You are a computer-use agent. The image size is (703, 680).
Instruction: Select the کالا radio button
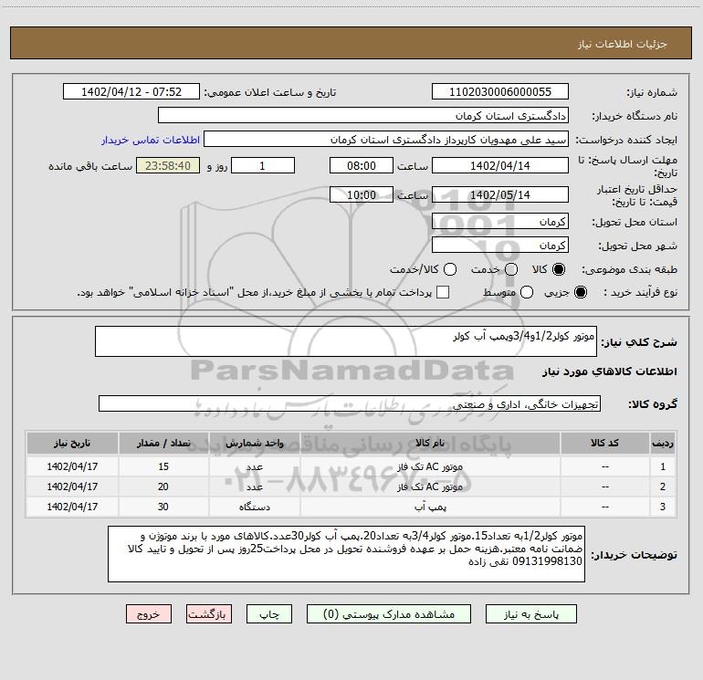click(559, 269)
